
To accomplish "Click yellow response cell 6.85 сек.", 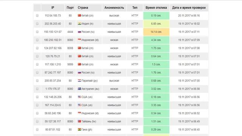I will click(156, 24).
